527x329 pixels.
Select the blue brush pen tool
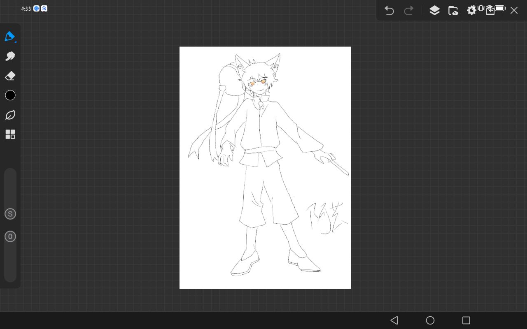coord(9,36)
